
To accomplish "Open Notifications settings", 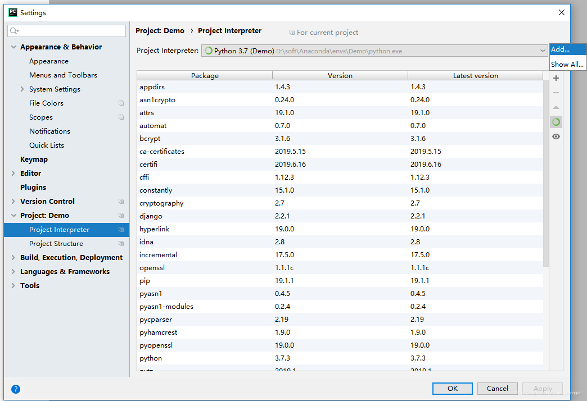I will pos(49,131).
